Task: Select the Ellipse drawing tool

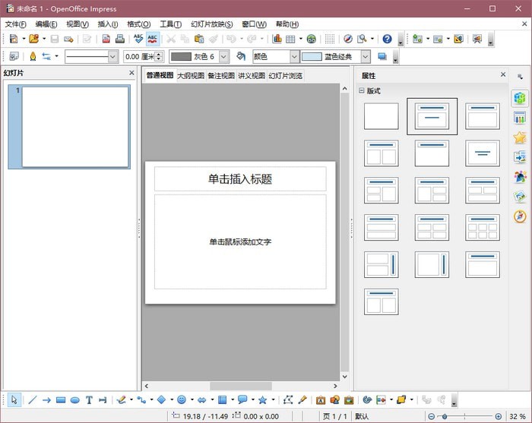Action: (75, 400)
